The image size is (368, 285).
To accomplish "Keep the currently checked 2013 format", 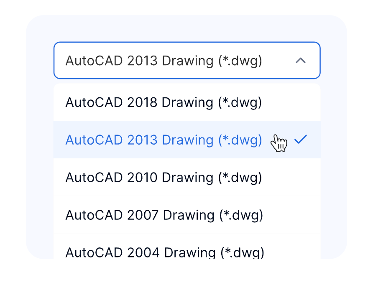I will pyautogui.click(x=187, y=140).
